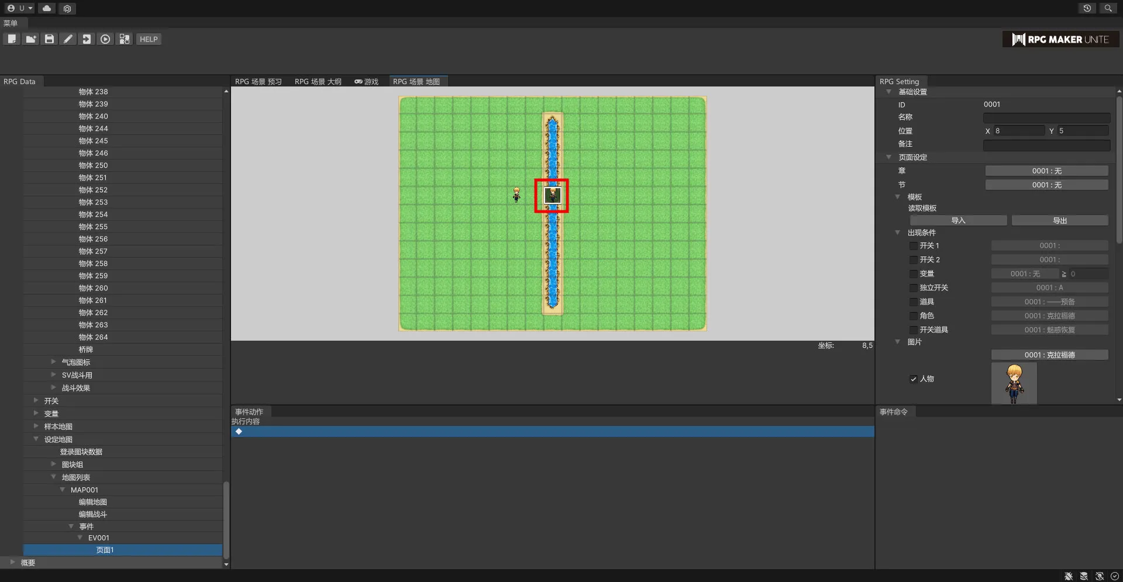The image size is (1123, 582).
Task: Switch to the 游戏 tab
Action: pos(367,82)
